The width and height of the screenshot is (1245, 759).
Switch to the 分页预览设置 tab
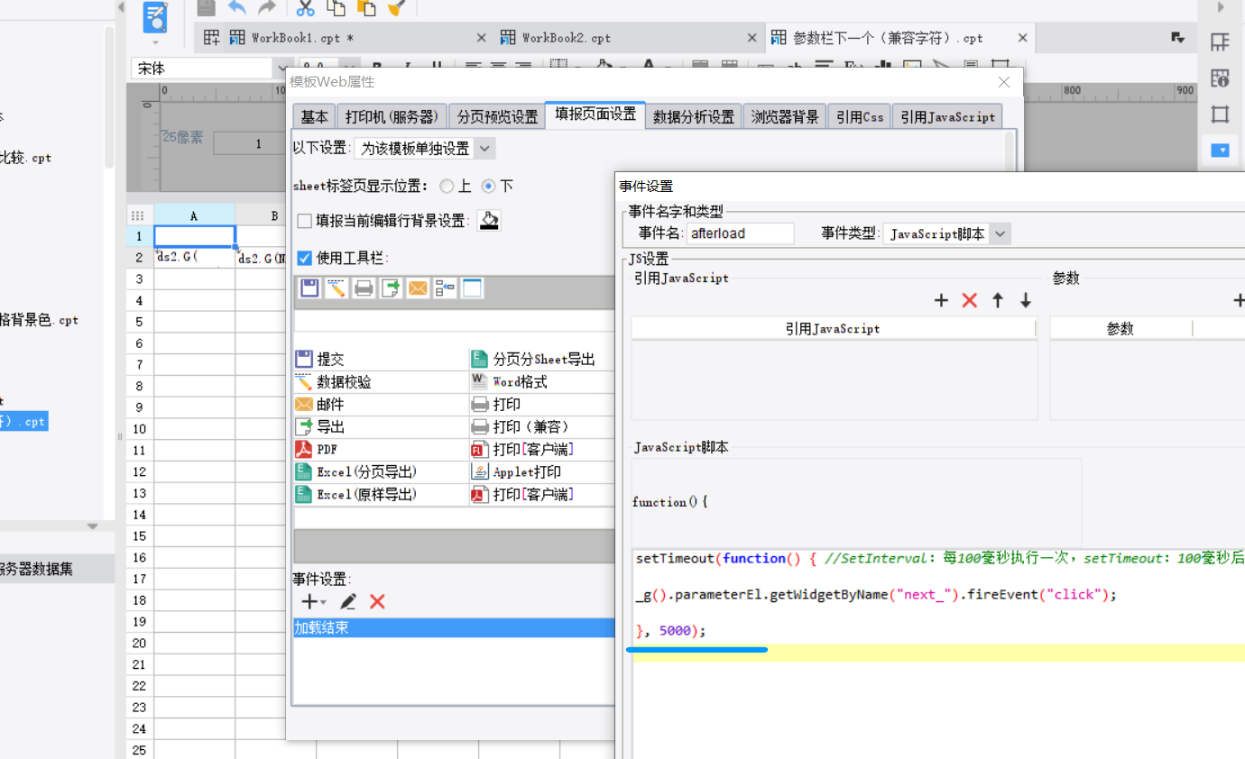[x=497, y=116]
